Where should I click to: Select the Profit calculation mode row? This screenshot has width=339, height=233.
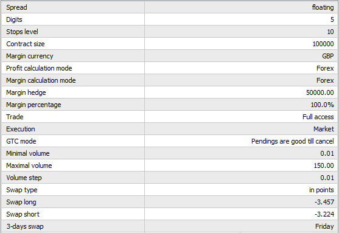169,68
